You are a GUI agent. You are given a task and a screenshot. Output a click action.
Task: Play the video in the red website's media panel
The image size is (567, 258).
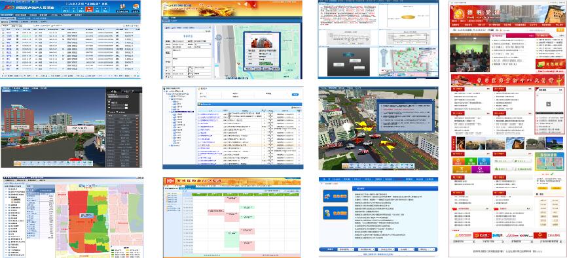pos(548,105)
